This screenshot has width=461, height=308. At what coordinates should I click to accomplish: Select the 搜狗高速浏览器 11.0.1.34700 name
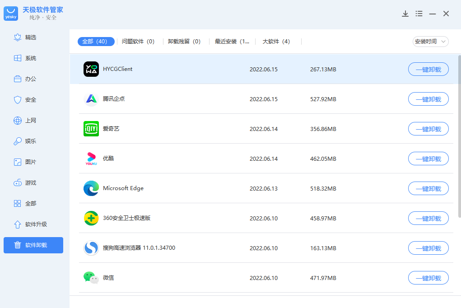click(x=139, y=247)
